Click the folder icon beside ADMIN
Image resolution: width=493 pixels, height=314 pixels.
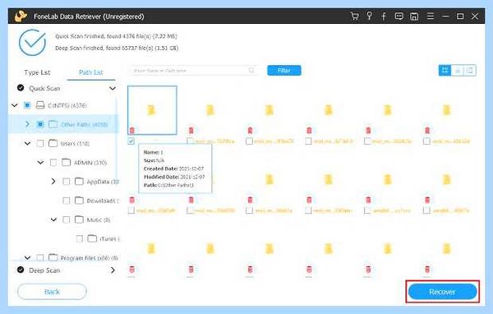pyautogui.click(x=66, y=163)
